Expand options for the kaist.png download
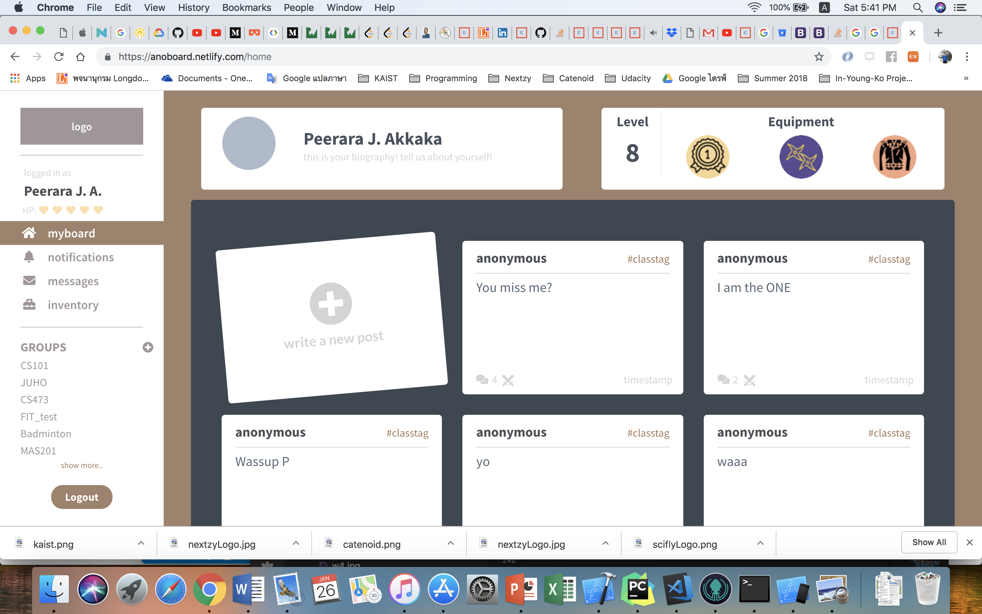Image resolution: width=982 pixels, height=614 pixels. click(x=141, y=543)
